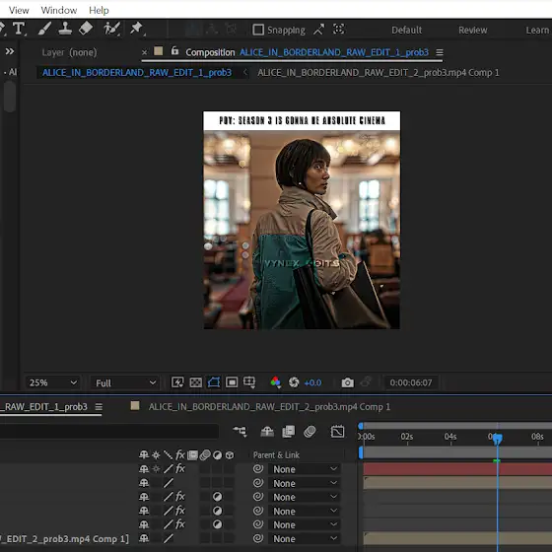Select the Type tool
The height and width of the screenshot is (552, 552).
point(19,29)
